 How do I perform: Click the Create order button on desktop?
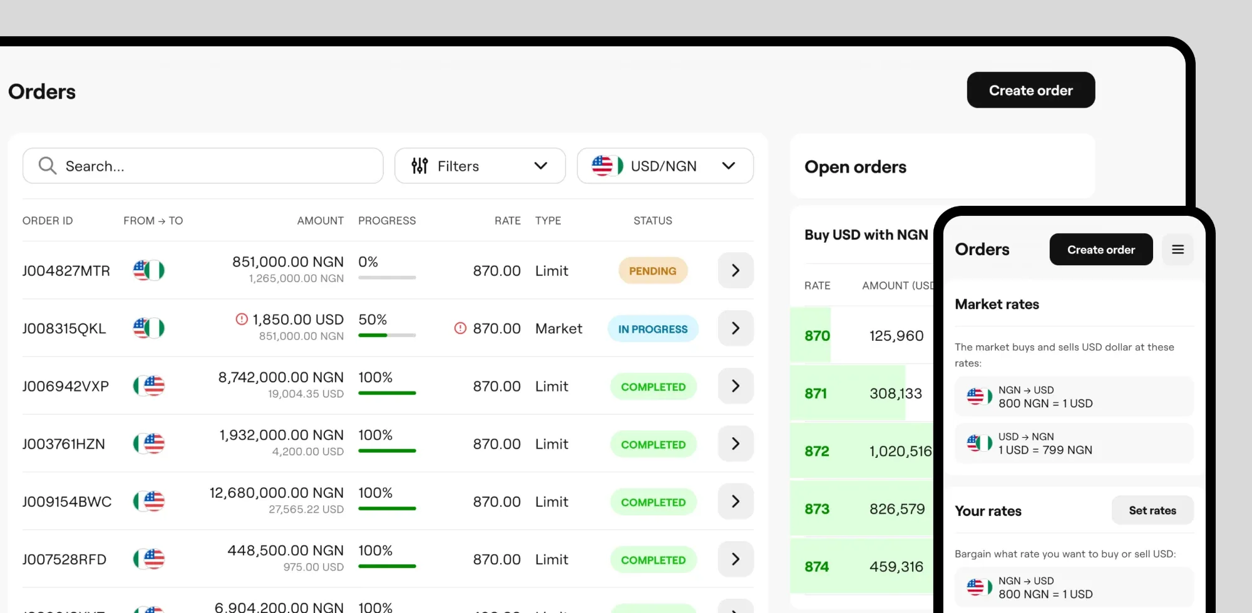1031,90
